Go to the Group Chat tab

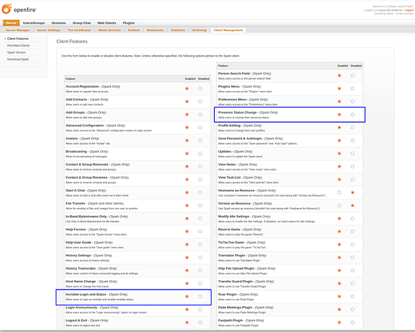82,23
